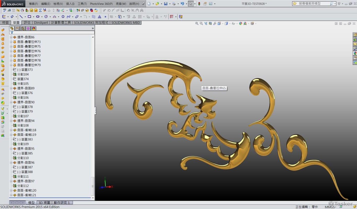Select the Line sketch tool
Viewport: 357px width, 209px height.
(x=21, y=17)
